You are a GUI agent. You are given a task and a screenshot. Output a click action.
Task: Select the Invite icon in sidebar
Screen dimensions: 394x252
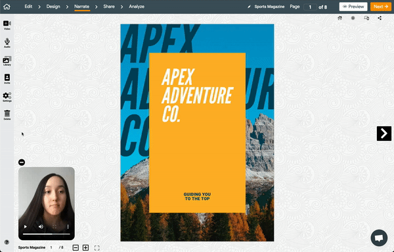[x=7, y=79]
